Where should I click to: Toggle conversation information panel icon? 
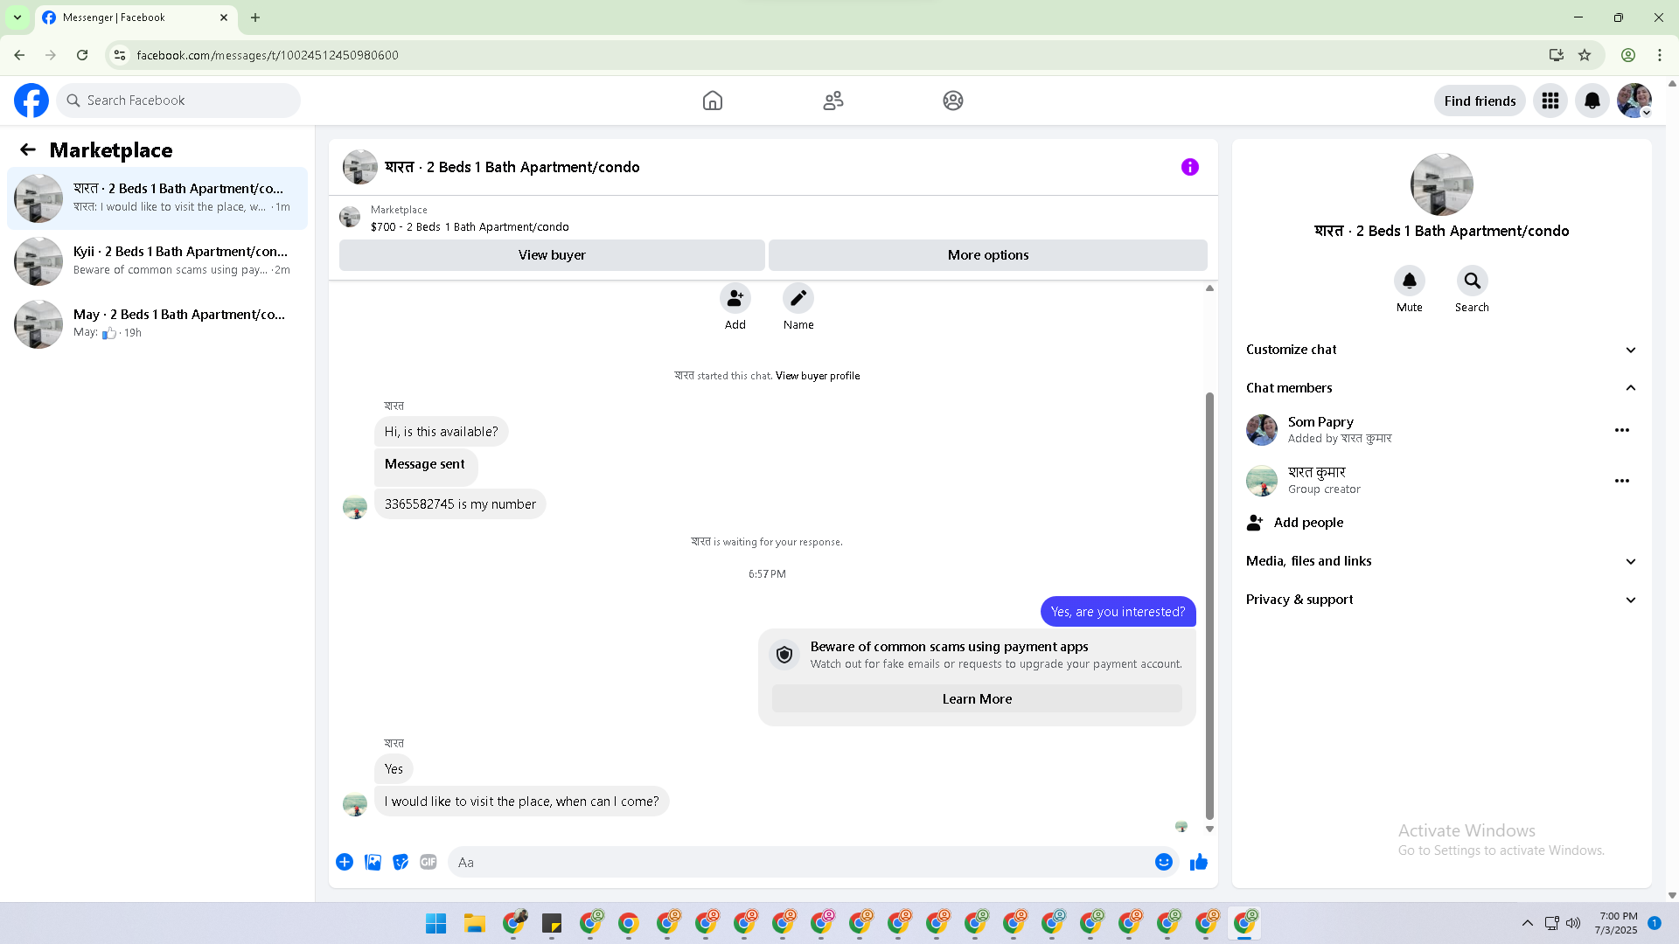(x=1189, y=167)
